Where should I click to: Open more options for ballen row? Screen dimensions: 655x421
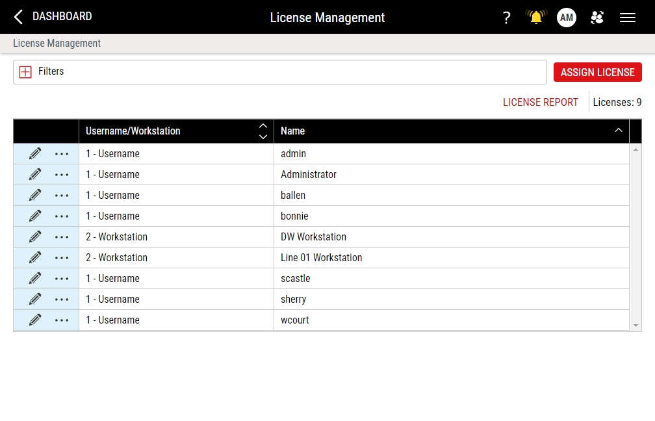62,196
